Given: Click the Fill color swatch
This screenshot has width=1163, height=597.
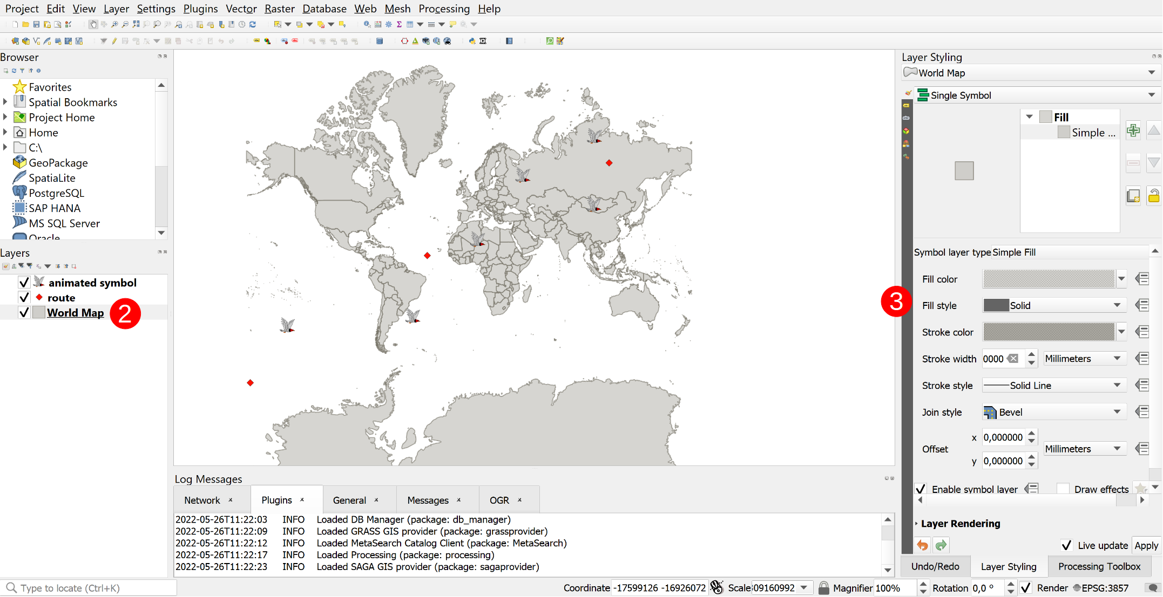Looking at the screenshot, I should point(1048,279).
